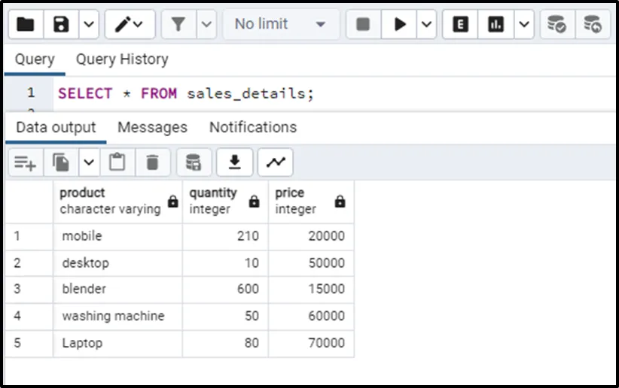Click the Commit transaction icon
This screenshot has width=619, height=388.
click(x=556, y=25)
